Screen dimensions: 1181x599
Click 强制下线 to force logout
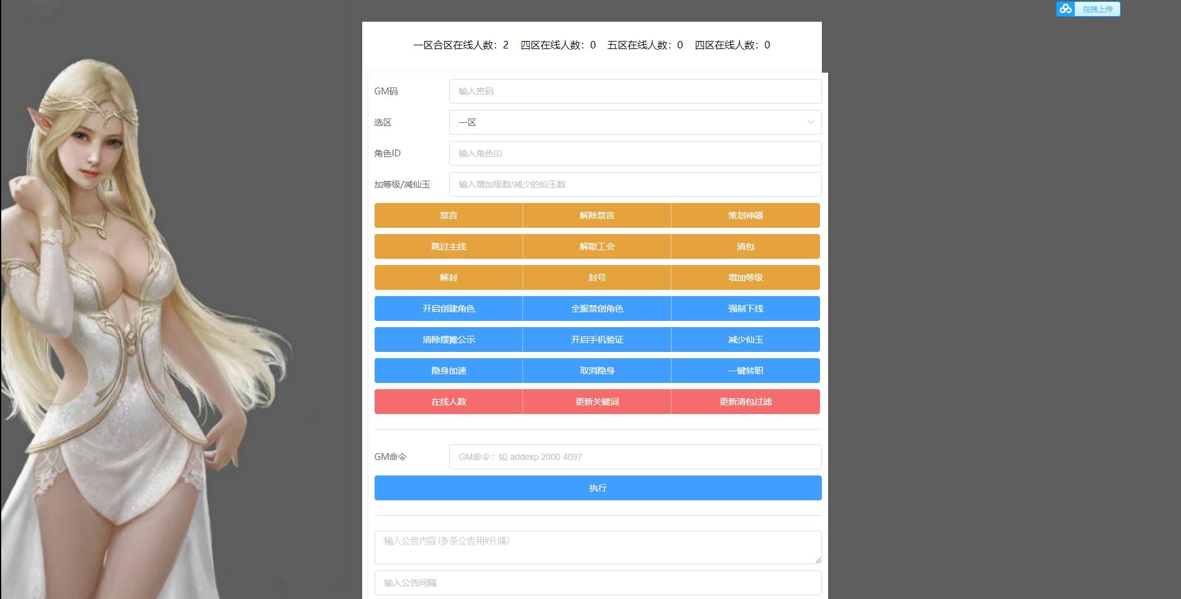(746, 309)
